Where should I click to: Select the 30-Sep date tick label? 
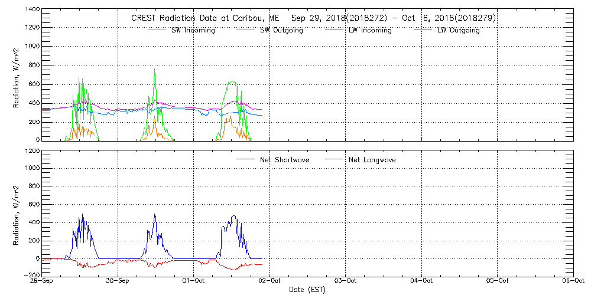pyautogui.click(x=118, y=281)
